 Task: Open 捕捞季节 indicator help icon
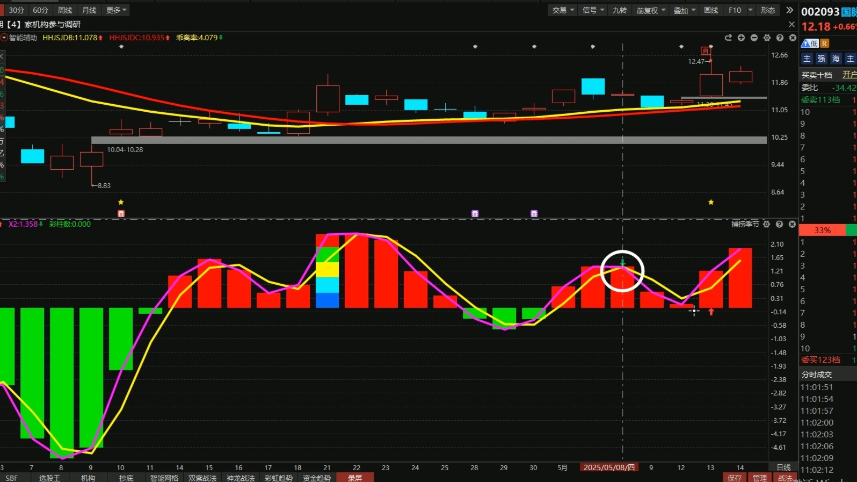coord(779,224)
